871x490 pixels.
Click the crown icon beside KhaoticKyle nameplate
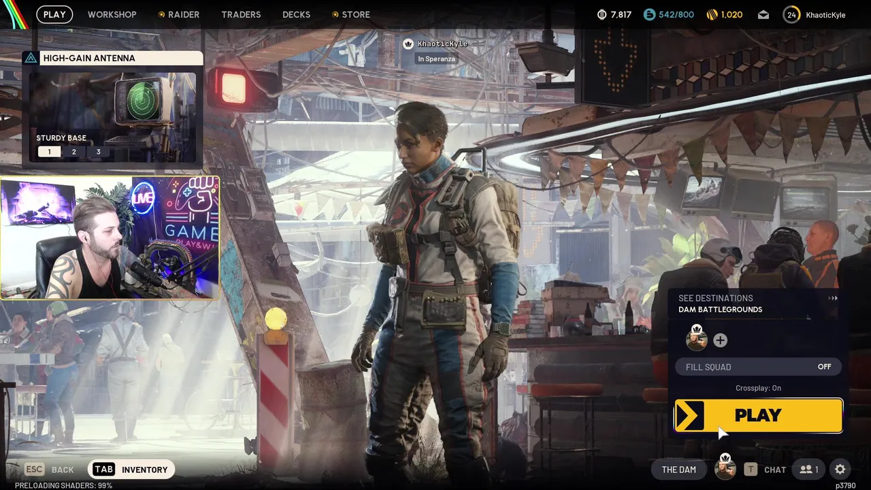coord(408,44)
